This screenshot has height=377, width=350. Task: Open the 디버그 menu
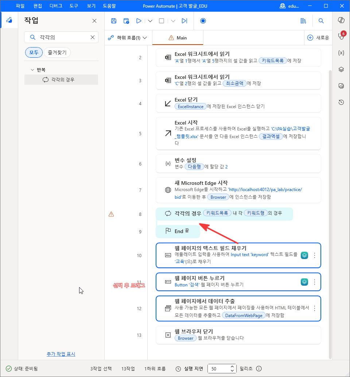coord(56,6)
